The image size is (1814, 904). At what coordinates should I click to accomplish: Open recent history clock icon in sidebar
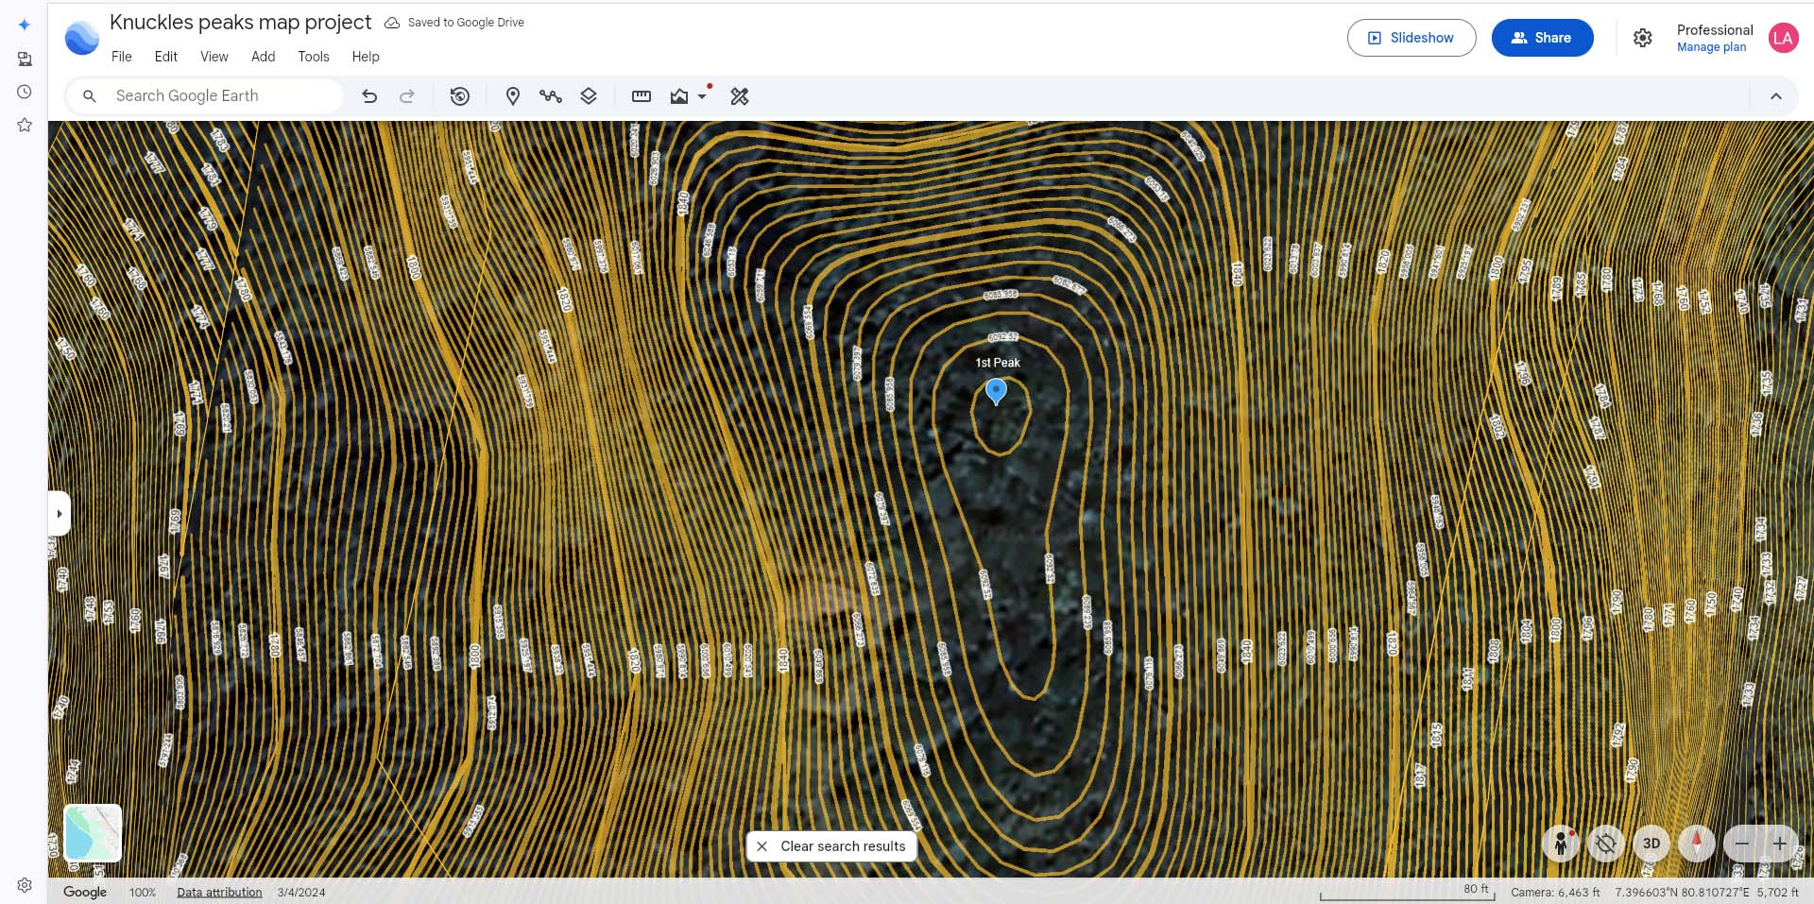[x=25, y=92]
